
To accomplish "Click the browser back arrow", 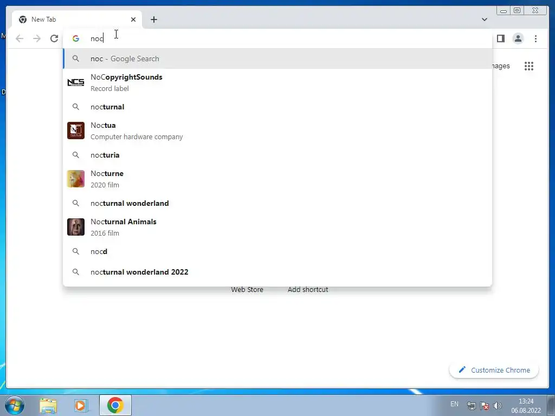I will 20,38.
